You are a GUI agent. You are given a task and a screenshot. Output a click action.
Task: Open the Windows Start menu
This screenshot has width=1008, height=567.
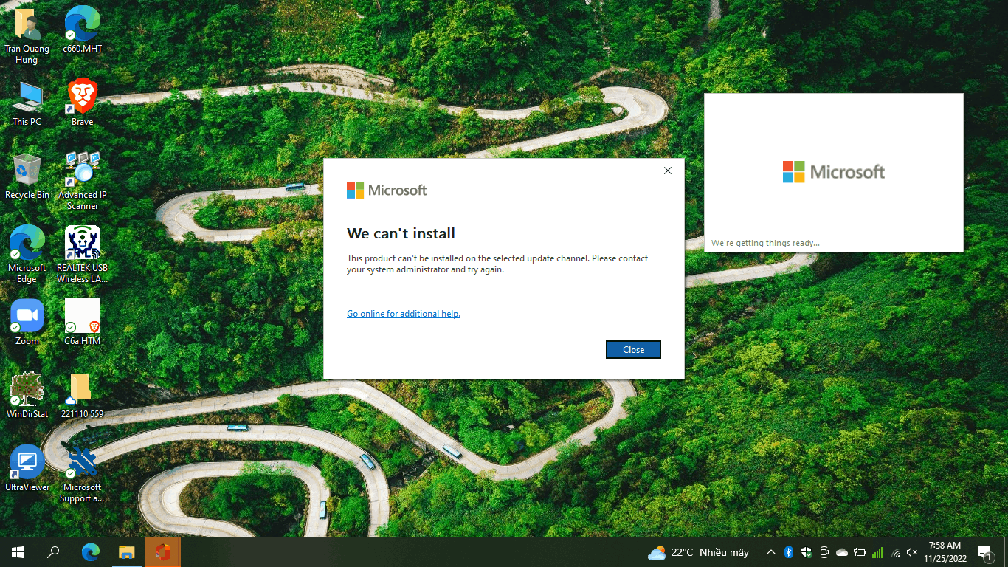click(x=18, y=552)
